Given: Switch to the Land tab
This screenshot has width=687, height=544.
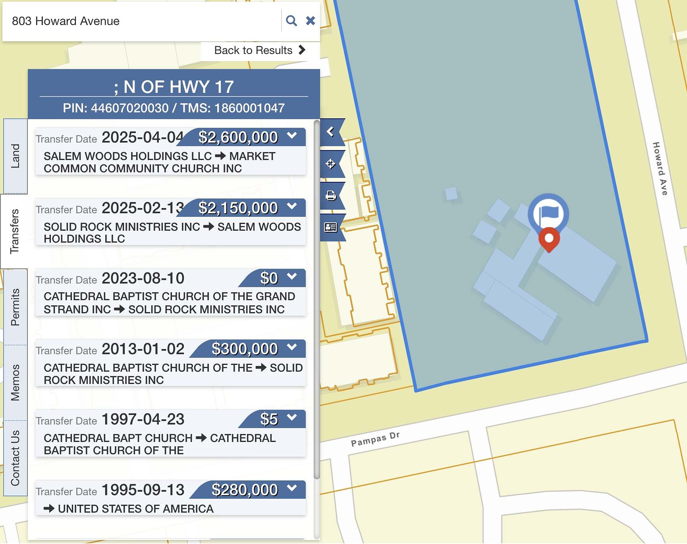Looking at the screenshot, I should pos(15,156).
